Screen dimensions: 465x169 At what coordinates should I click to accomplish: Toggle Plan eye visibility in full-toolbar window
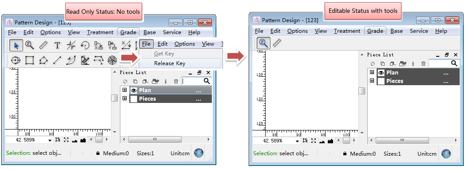[x=134, y=90]
